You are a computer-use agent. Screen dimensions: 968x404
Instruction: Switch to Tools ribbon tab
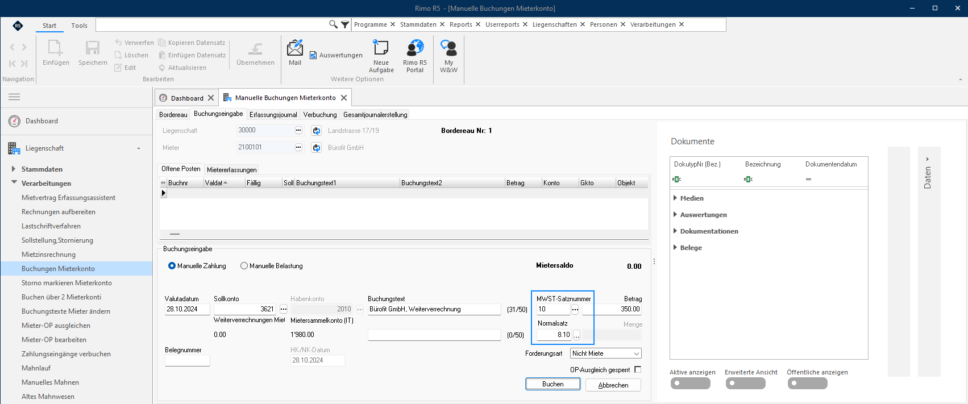pos(80,26)
